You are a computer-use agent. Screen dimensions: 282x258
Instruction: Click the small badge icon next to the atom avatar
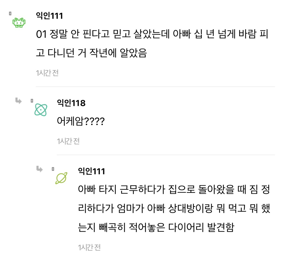click(x=32, y=101)
